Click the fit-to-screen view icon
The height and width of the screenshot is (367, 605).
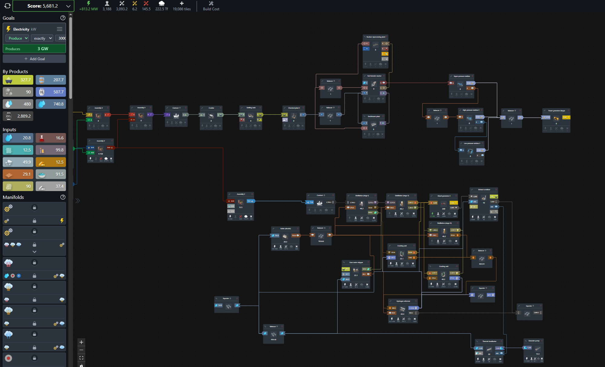(81, 358)
